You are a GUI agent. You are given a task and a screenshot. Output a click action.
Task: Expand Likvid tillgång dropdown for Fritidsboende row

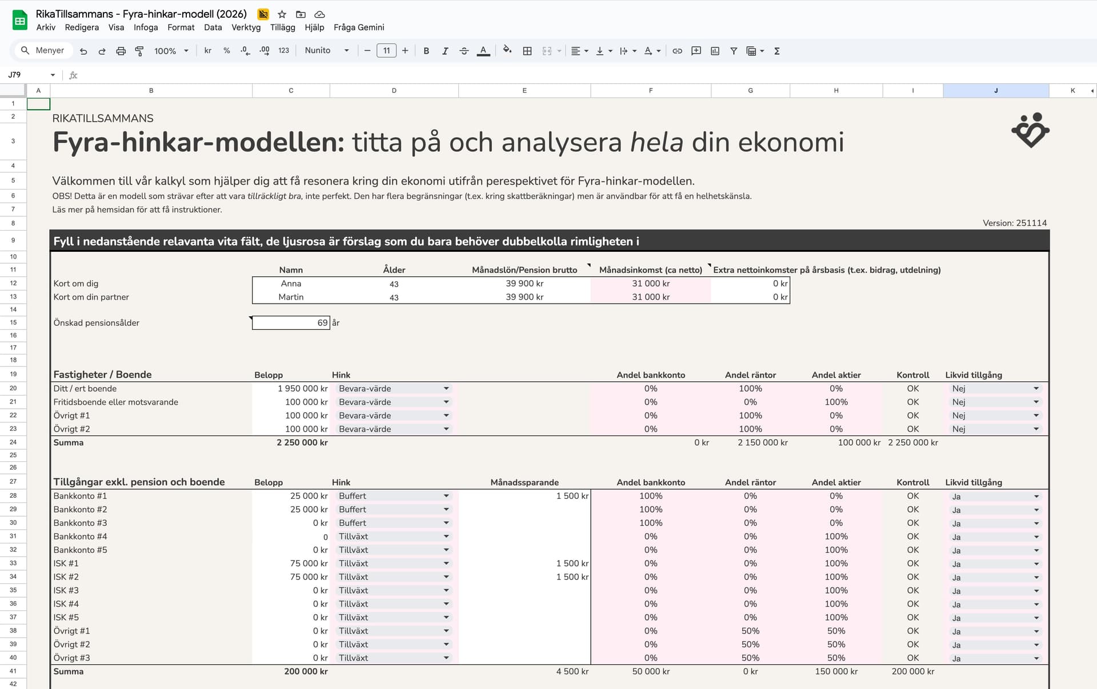pyautogui.click(x=1036, y=402)
